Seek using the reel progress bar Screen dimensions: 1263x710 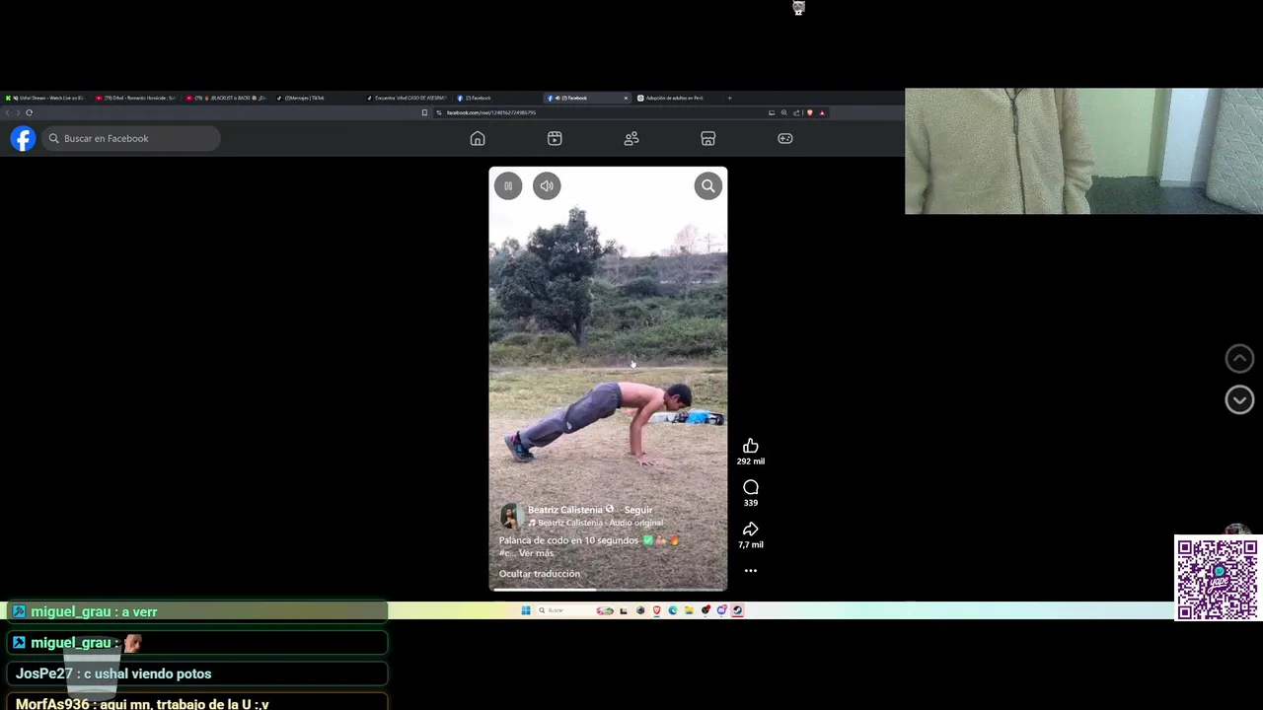tap(608, 589)
